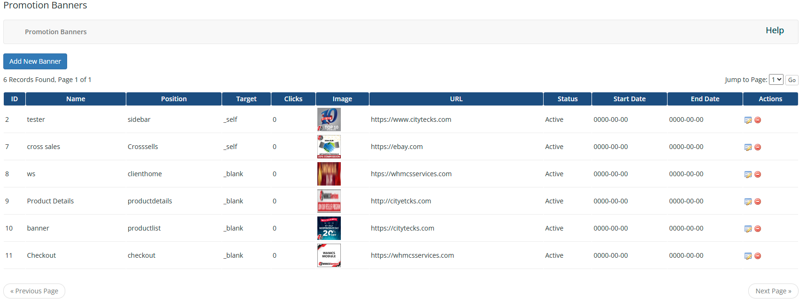Viewport: 799px width, 306px height.
Task: Select the Promotion Banners breadcrumb
Action: click(x=56, y=32)
